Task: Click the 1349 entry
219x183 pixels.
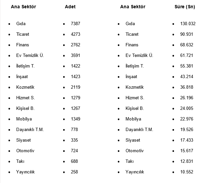Action: pyautogui.click(x=76, y=119)
